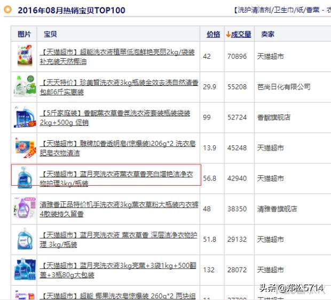Click the 蓝月亮 51.8 row bottle thumbnail
Image resolution: width=331 pixels, height=300 pixels.
pos(25,239)
